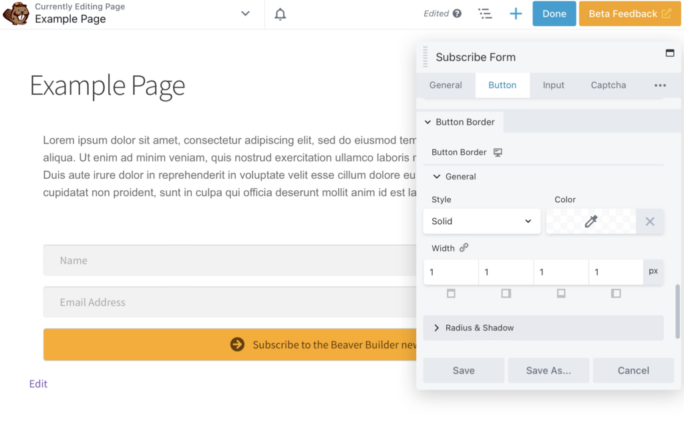
Task: Click the first Width value input field
Action: pos(451,272)
